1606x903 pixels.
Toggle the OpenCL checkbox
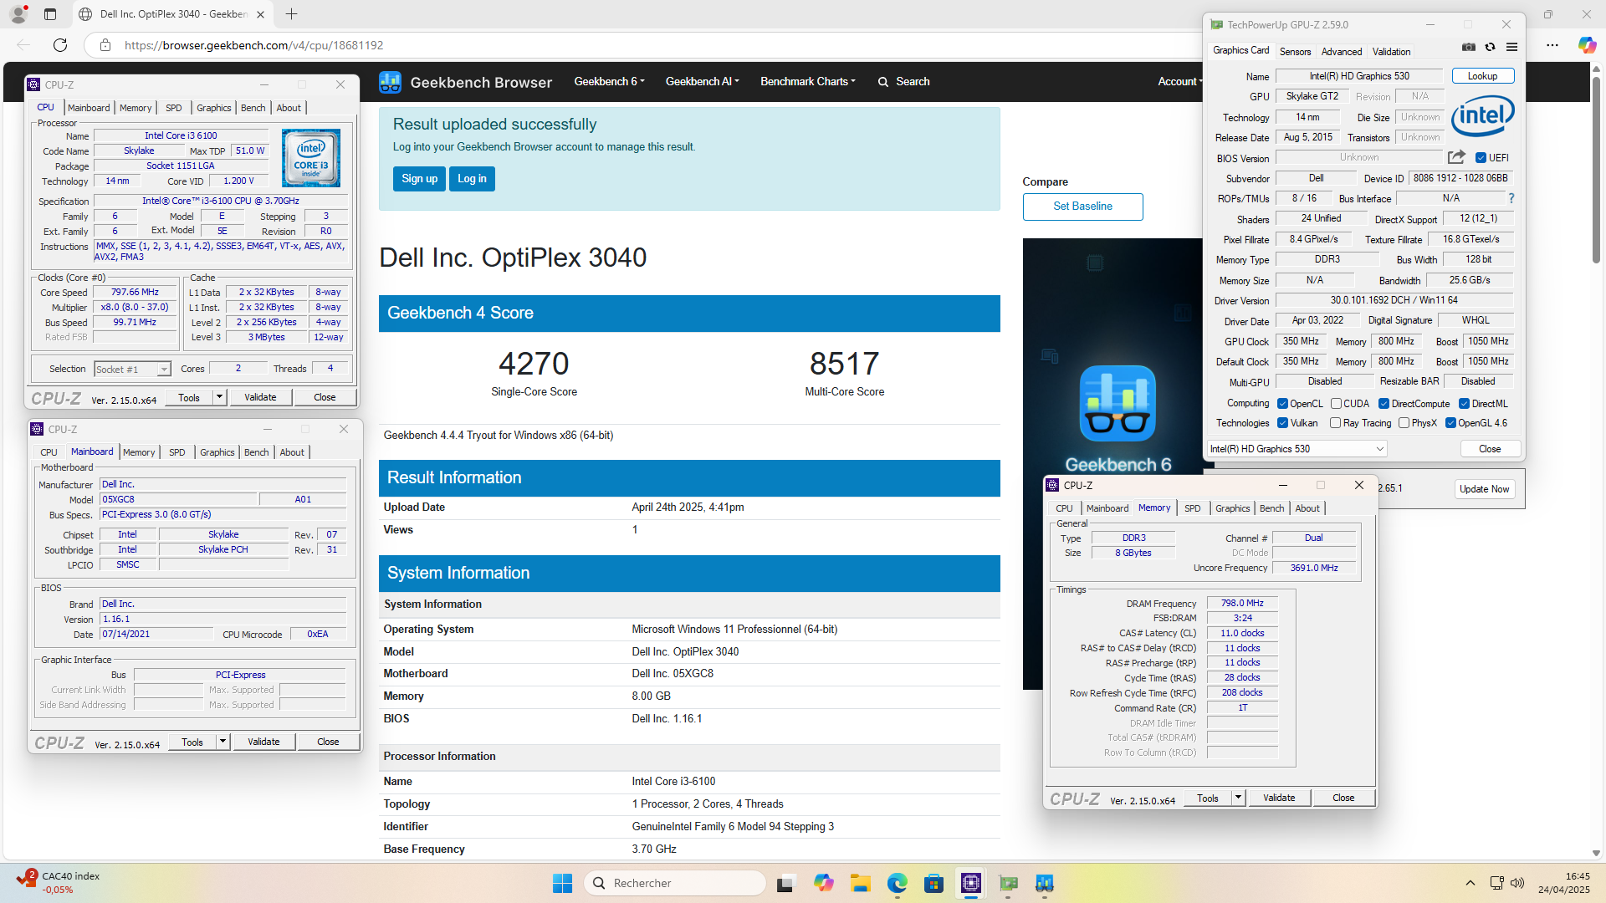[x=1282, y=404]
